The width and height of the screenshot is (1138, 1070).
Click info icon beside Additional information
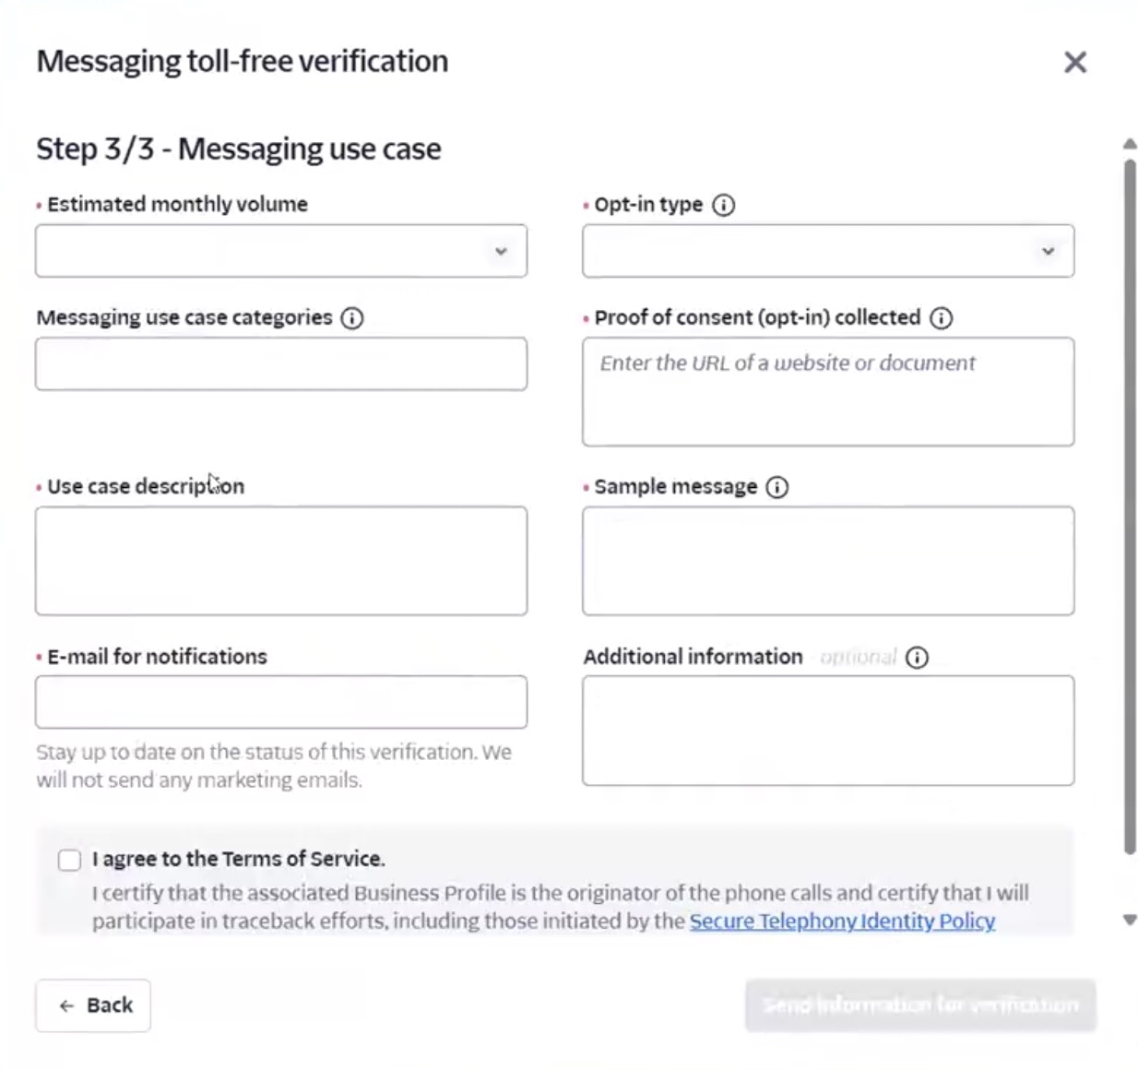pyautogui.click(x=917, y=658)
